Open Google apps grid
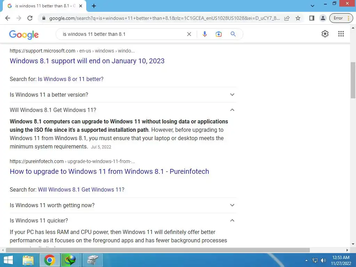Image resolution: width=356 pixels, height=267 pixels. [341, 34]
